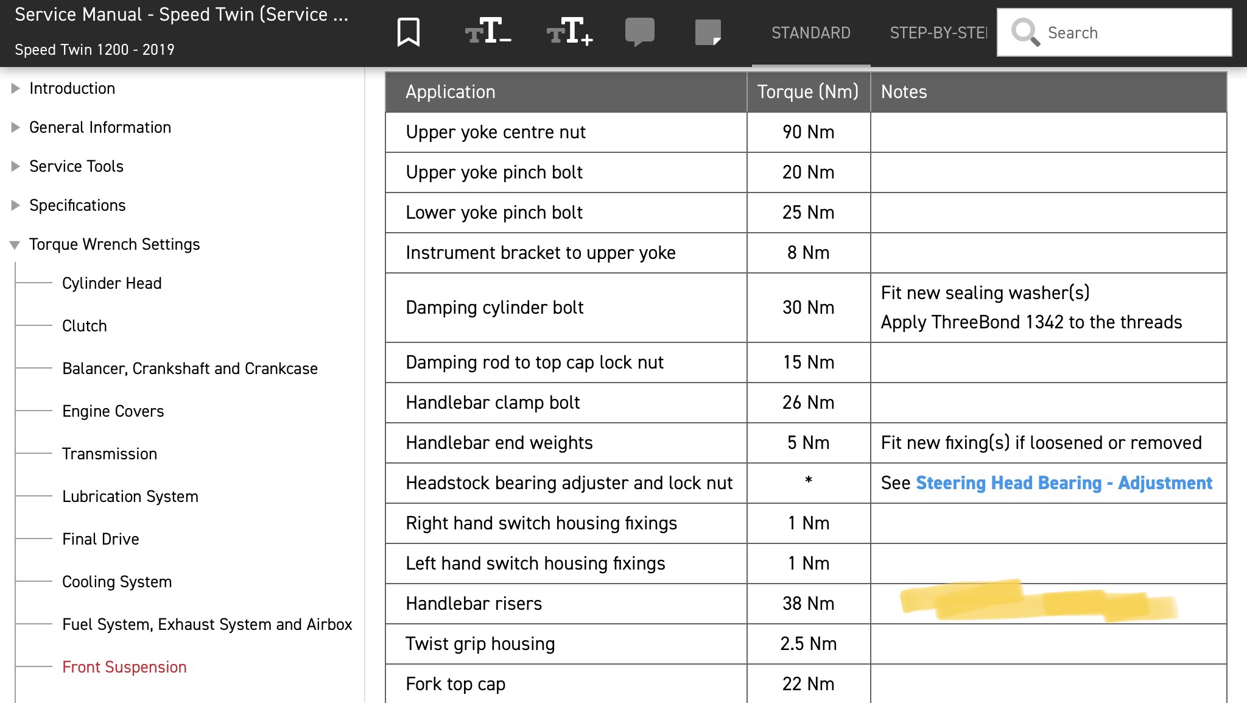
Task: Switch to the STEP-BY-STEP tab
Action: pyautogui.click(x=938, y=33)
